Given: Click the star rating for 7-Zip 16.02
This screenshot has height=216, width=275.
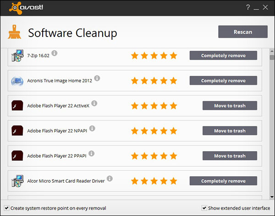Looking at the screenshot, I should (154, 56).
